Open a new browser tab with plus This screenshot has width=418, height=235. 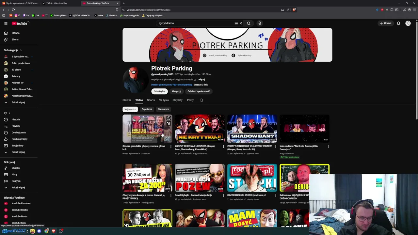click(x=123, y=3)
